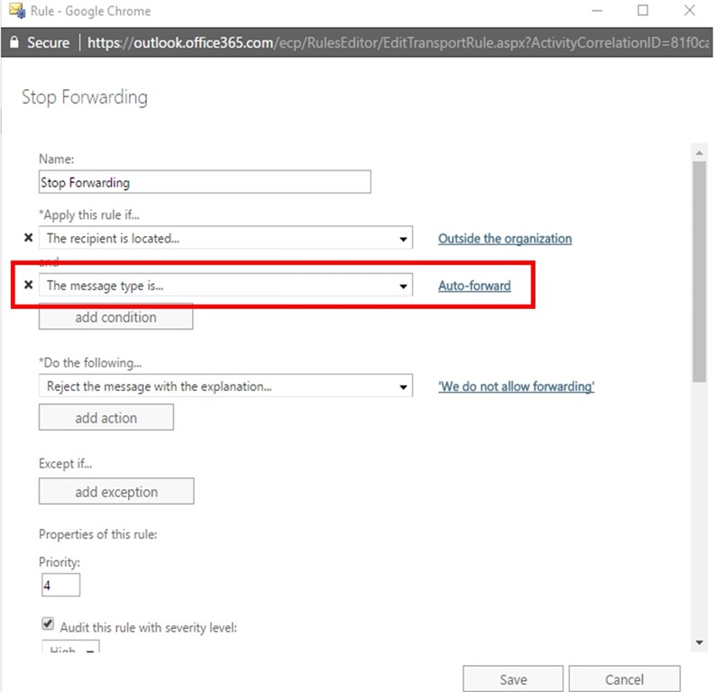Click the Rule window mail icon
Viewport: 715px width, 692px height.
coord(17,11)
